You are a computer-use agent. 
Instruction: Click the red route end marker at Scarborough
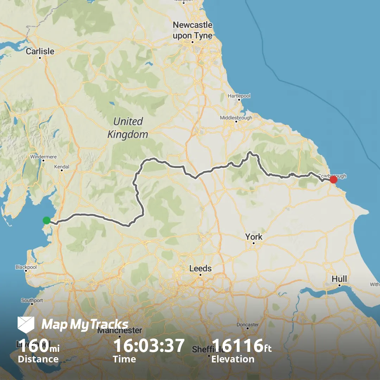(334, 179)
